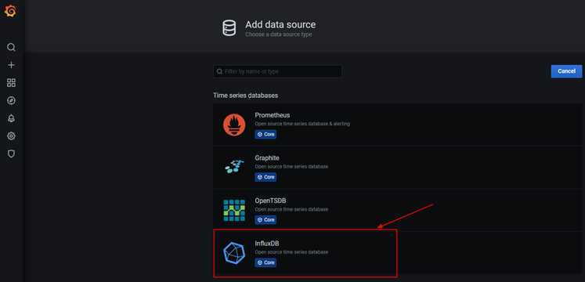
Task: Click the magnifier icon in filter field
Action: (220, 71)
